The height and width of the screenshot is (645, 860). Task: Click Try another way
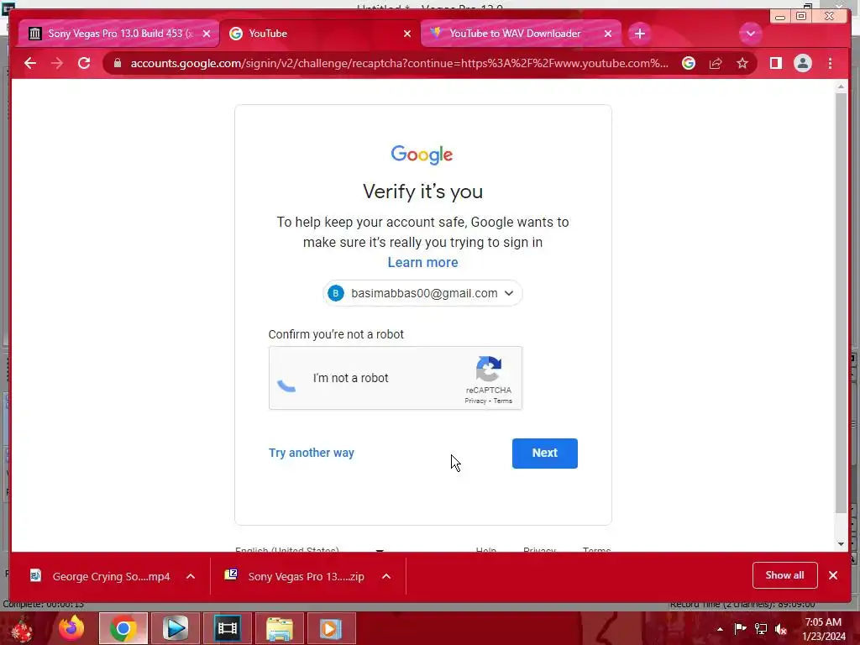pyautogui.click(x=311, y=453)
